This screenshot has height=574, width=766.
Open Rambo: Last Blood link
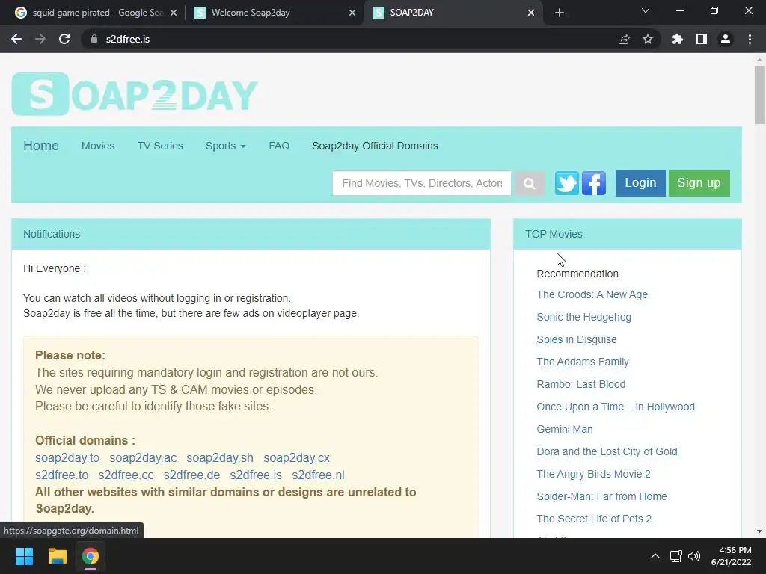[x=580, y=385]
